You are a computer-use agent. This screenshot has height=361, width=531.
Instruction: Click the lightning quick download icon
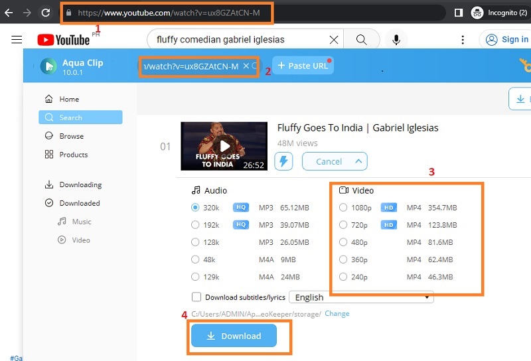pyautogui.click(x=283, y=161)
